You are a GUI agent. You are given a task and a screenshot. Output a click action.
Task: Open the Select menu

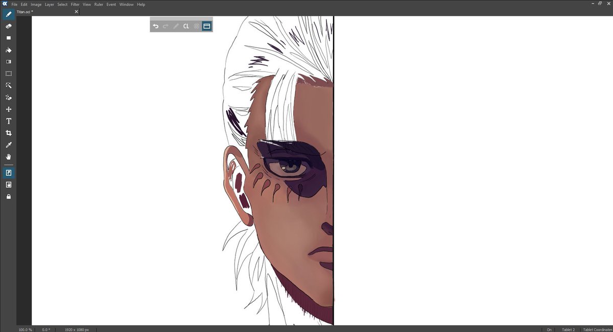pos(62,4)
